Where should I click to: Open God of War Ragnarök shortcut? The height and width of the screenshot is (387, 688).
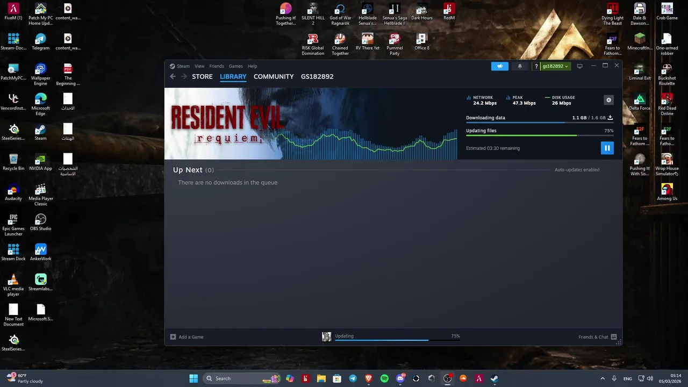[340, 14]
